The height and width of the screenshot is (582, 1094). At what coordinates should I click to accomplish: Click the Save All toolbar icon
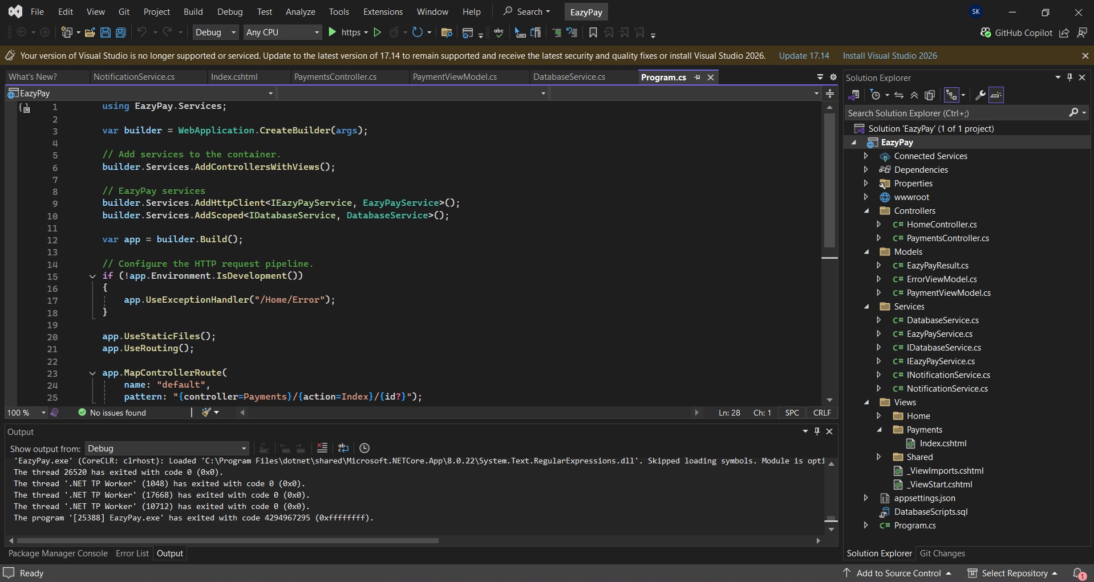click(x=121, y=32)
